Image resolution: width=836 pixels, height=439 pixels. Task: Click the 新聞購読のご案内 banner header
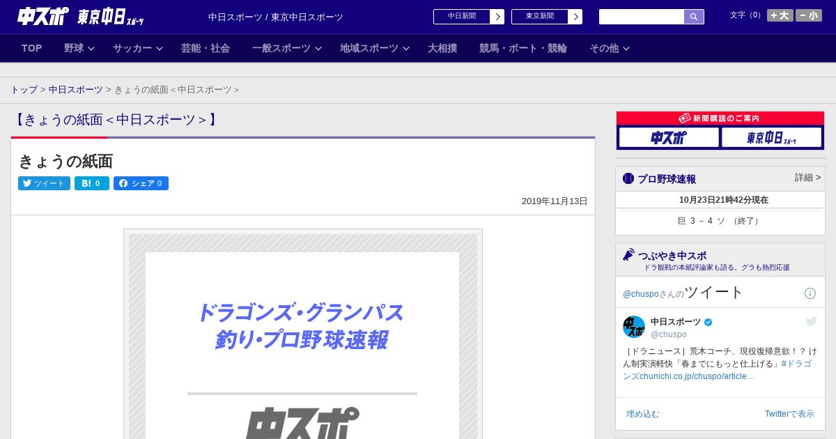coord(720,118)
